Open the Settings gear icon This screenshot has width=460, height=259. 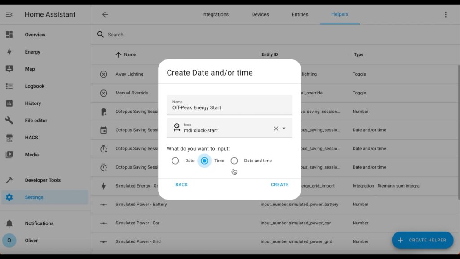click(9, 197)
